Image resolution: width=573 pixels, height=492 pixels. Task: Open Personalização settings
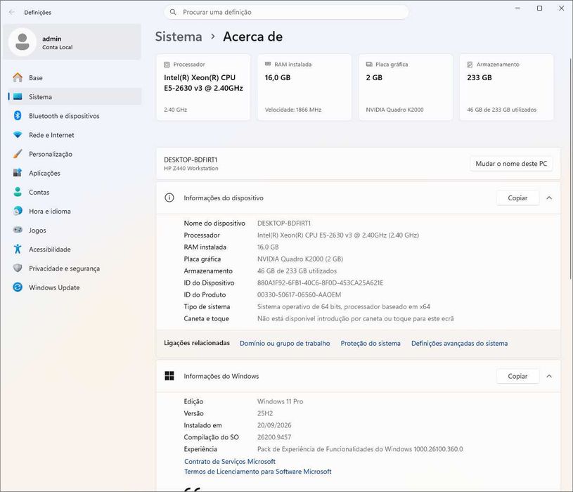pyautogui.click(x=75, y=154)
